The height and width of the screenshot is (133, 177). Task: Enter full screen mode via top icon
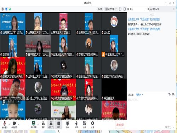(120, 9)
